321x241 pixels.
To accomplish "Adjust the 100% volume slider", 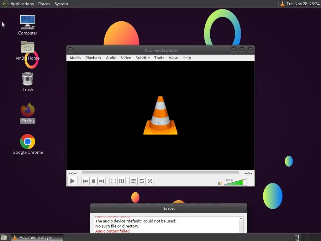I will click(x=236, y=182).
